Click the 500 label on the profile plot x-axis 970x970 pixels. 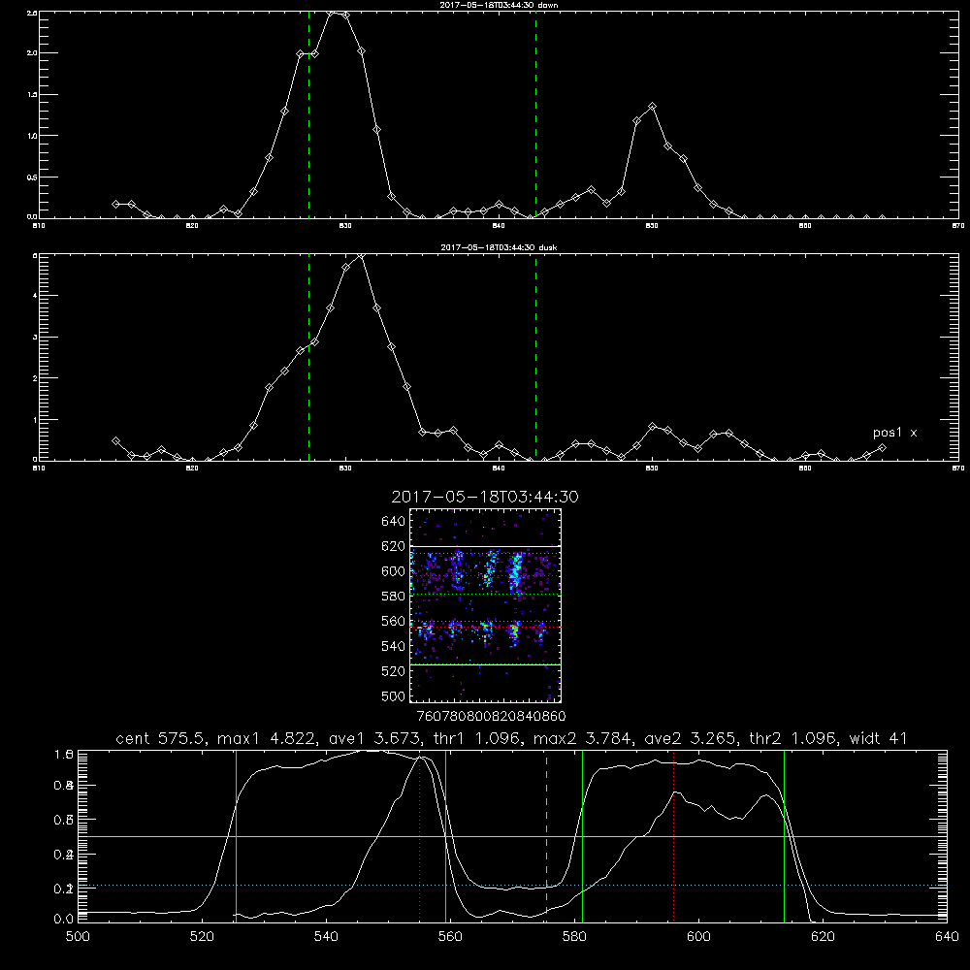[78, 937]
